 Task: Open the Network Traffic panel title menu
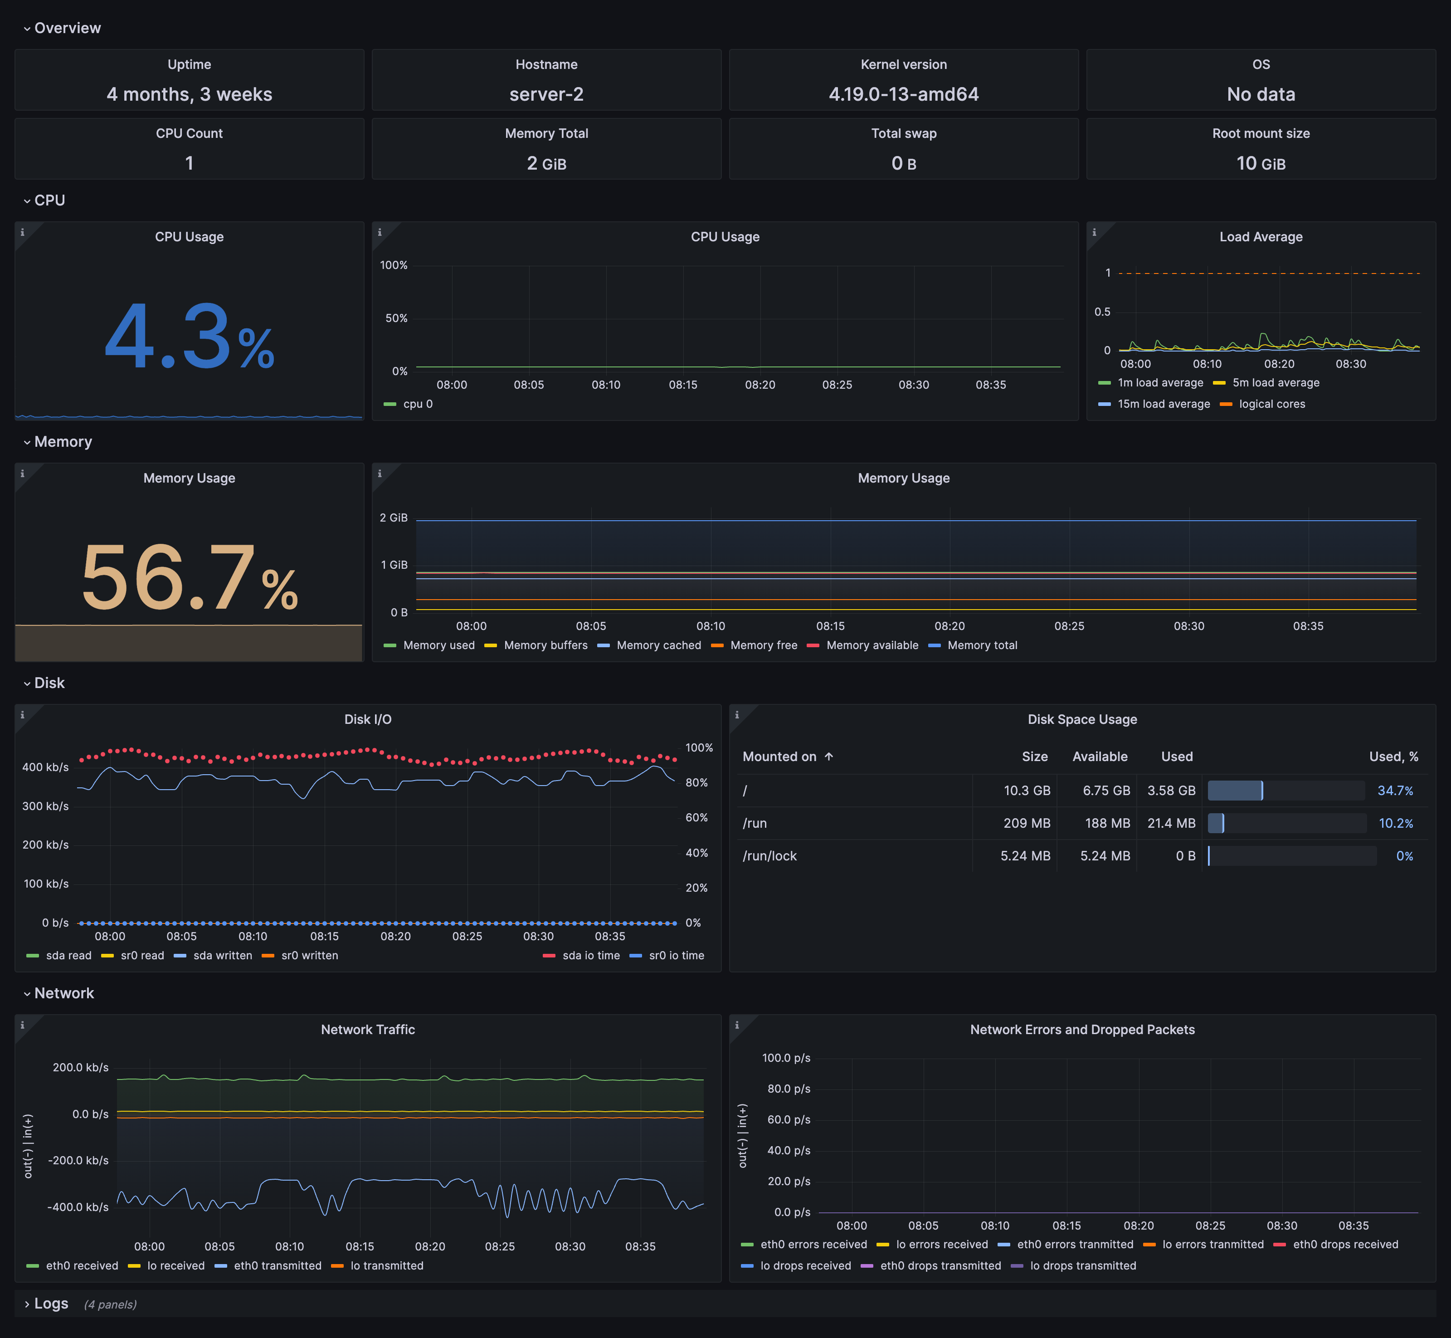(x=368, y=1029)
